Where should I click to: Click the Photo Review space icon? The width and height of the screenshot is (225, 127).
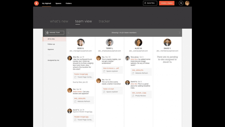pos(133,96)
